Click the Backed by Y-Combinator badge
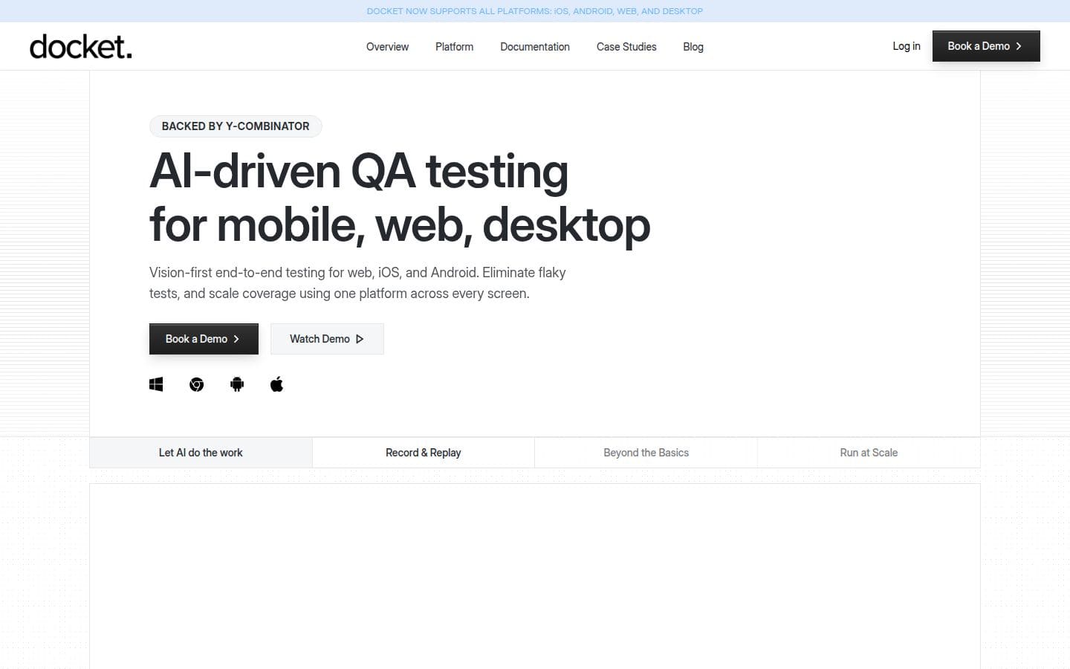1070x669 pixels. pyautogui.click(x=236, y=126)
